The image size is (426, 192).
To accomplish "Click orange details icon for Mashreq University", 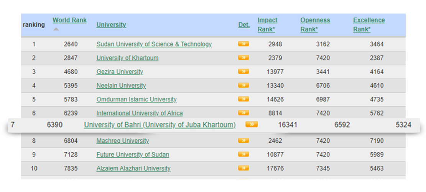I will click(x=243, y=140).
